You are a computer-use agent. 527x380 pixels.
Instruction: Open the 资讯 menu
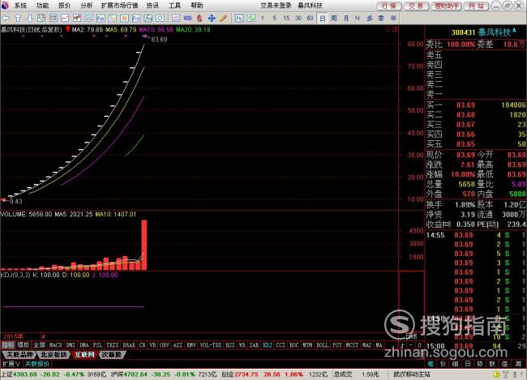[x=152, y=6]
